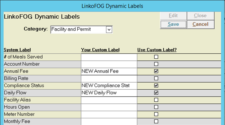Click the Cancel button
This screenshot has width=225, height=125.
click(x=201, y=24)
